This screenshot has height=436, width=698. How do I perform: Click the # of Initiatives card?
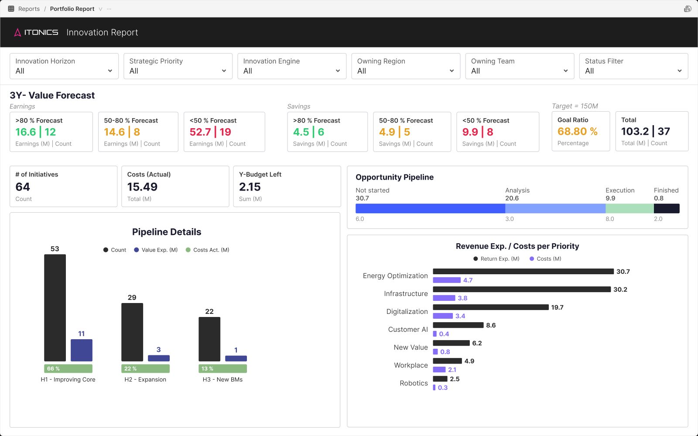tap(64, 186)
